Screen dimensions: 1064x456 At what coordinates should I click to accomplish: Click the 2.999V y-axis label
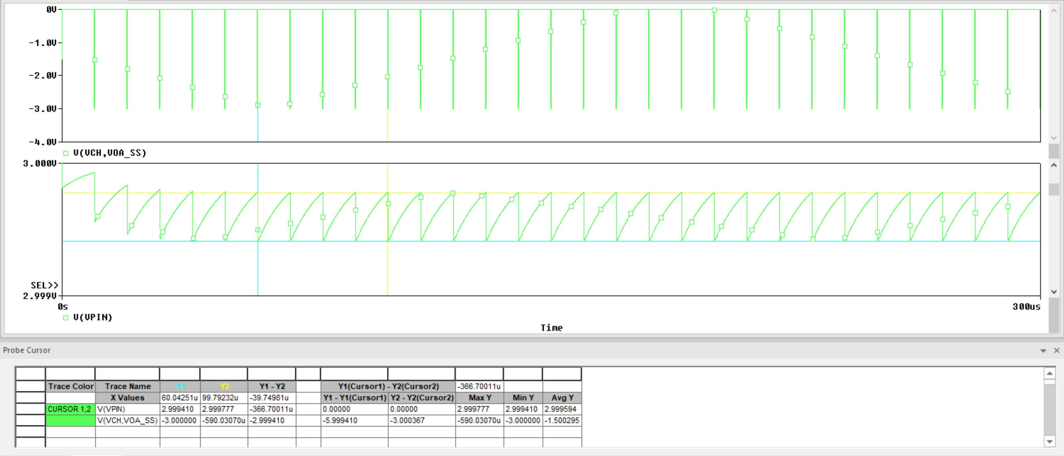coord(40,296)
